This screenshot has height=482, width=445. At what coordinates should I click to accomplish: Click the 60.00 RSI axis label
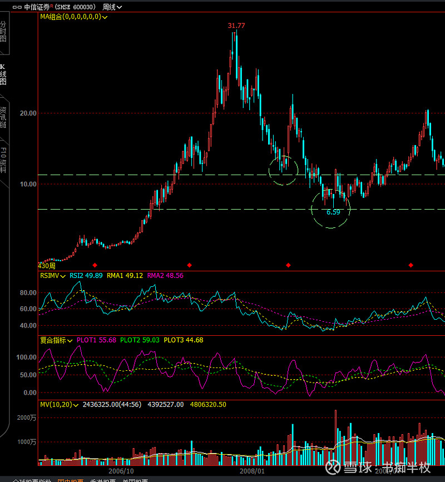point(28,309)
